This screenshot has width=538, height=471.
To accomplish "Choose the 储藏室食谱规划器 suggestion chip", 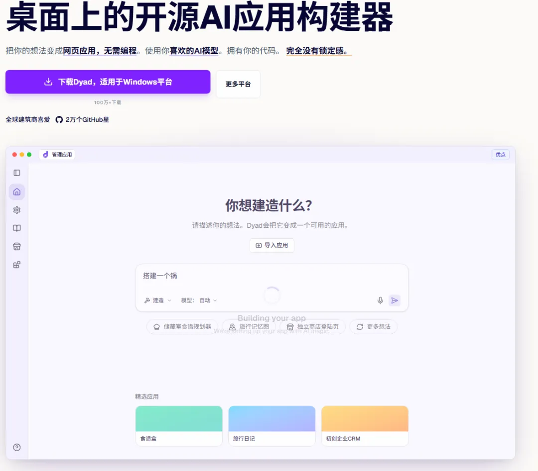I will pos(182,327).
